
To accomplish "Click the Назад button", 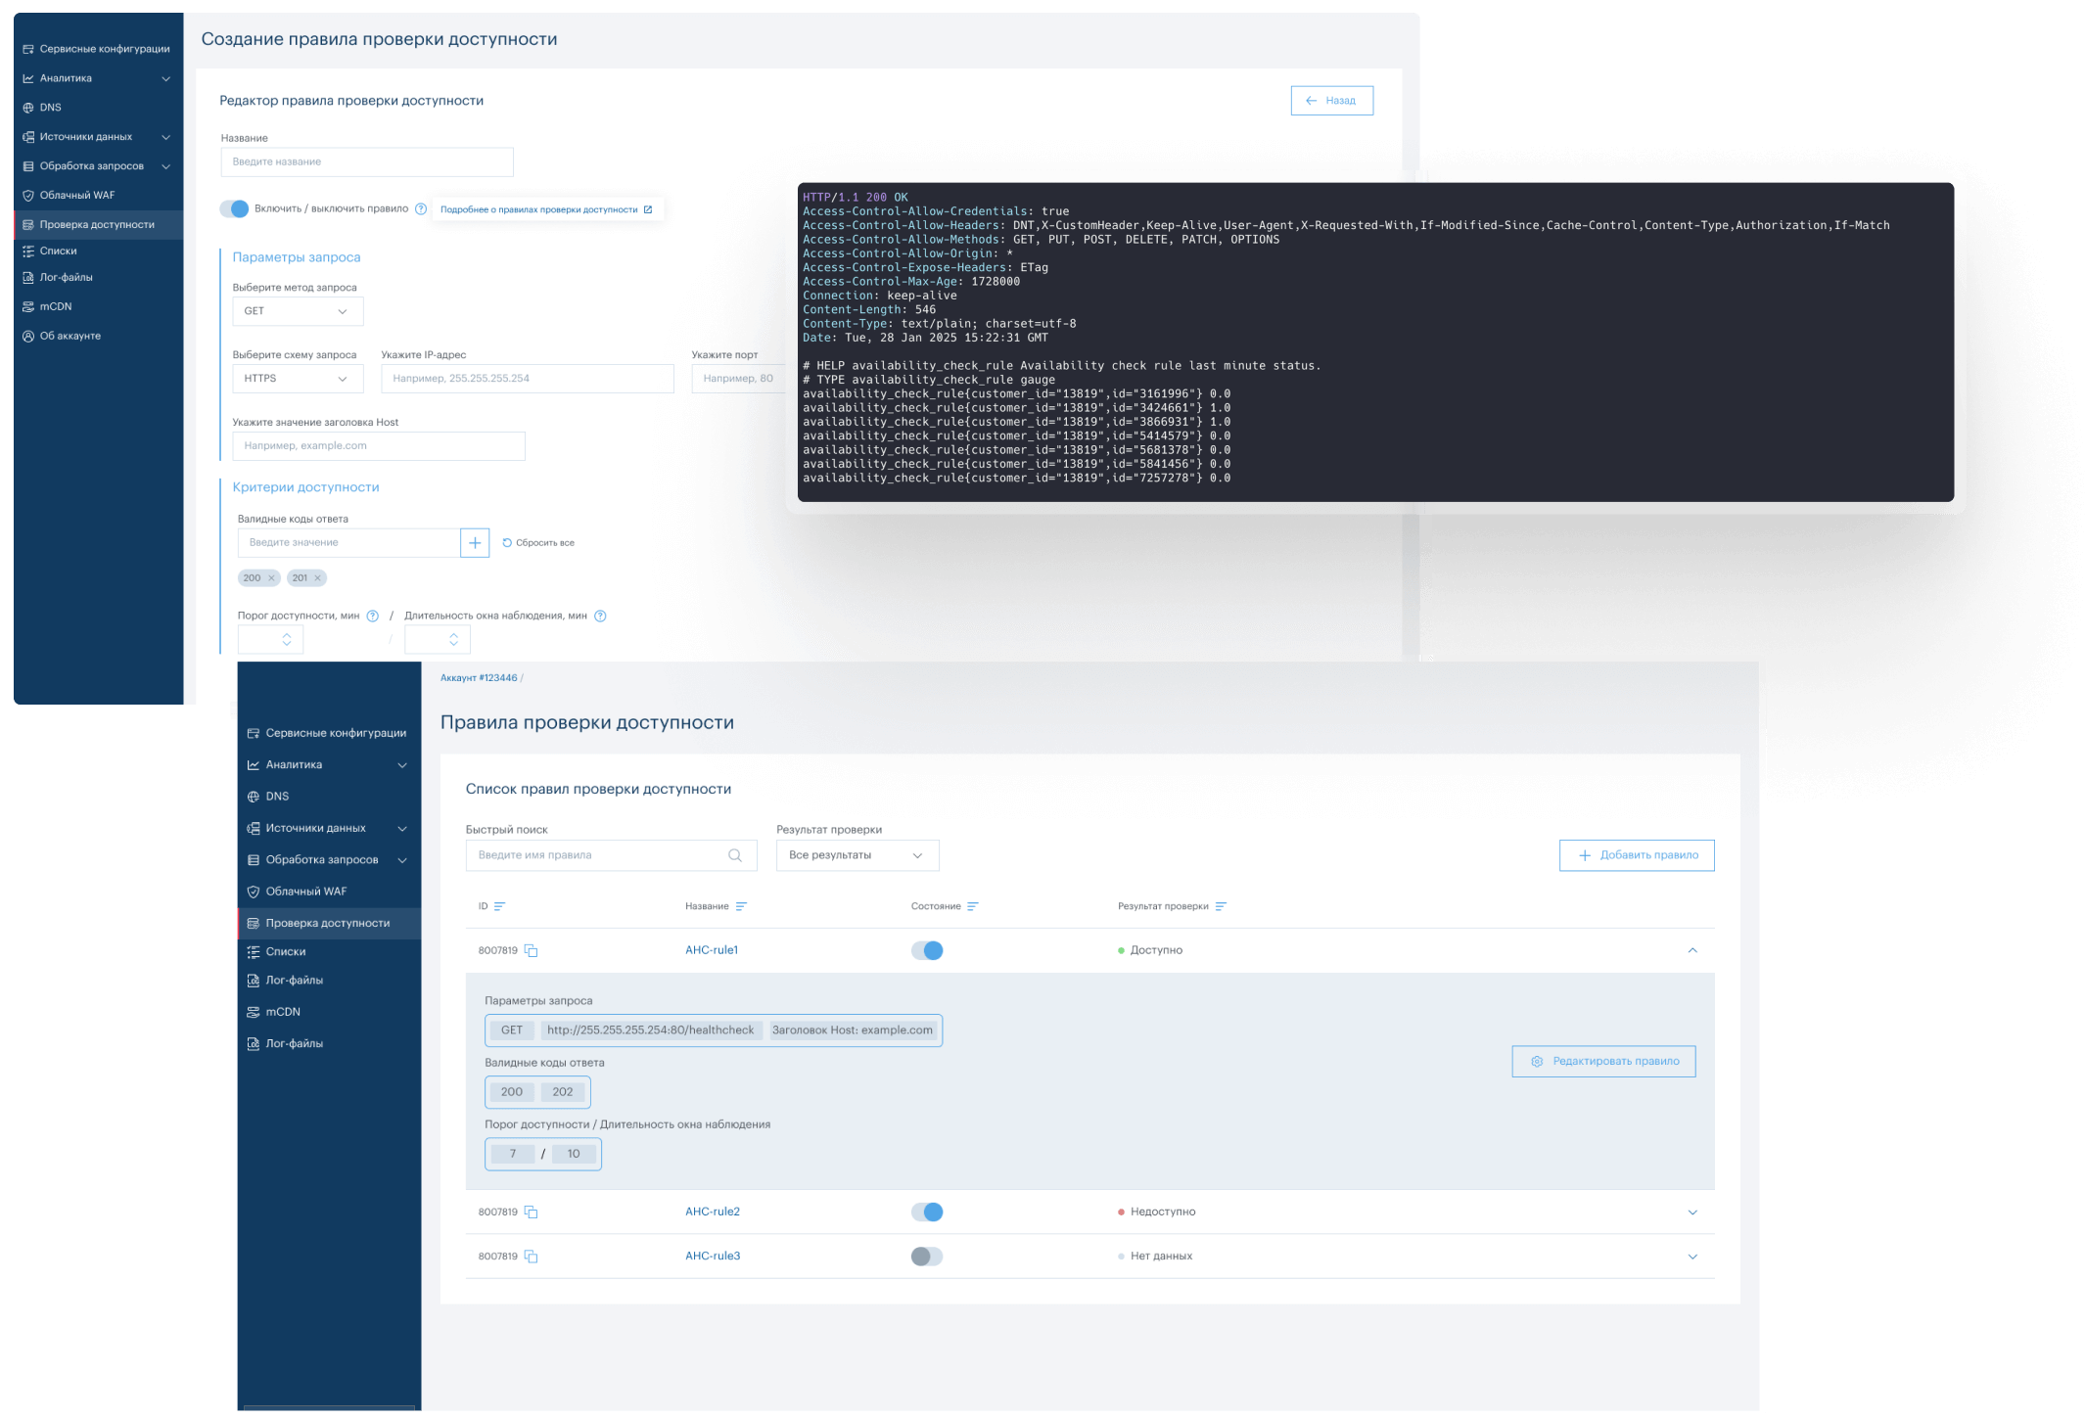I will tap(1331, 101).
